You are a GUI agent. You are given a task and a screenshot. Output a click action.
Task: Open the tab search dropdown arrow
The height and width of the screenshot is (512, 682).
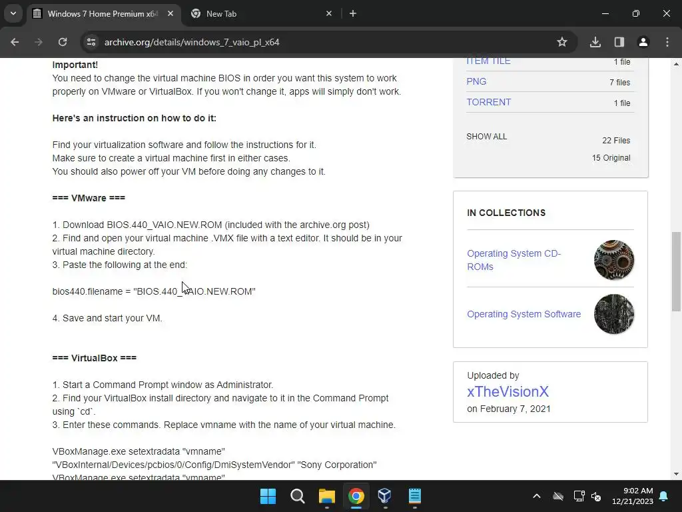tap(13, 13)
